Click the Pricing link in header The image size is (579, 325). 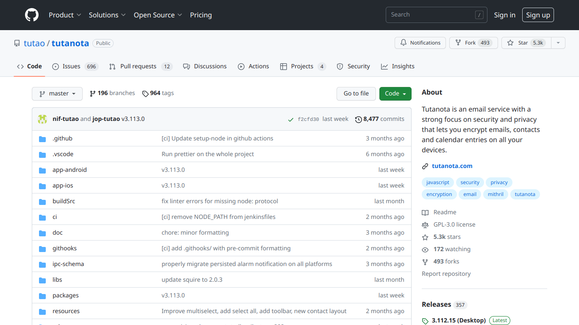(x=201, y=15)
